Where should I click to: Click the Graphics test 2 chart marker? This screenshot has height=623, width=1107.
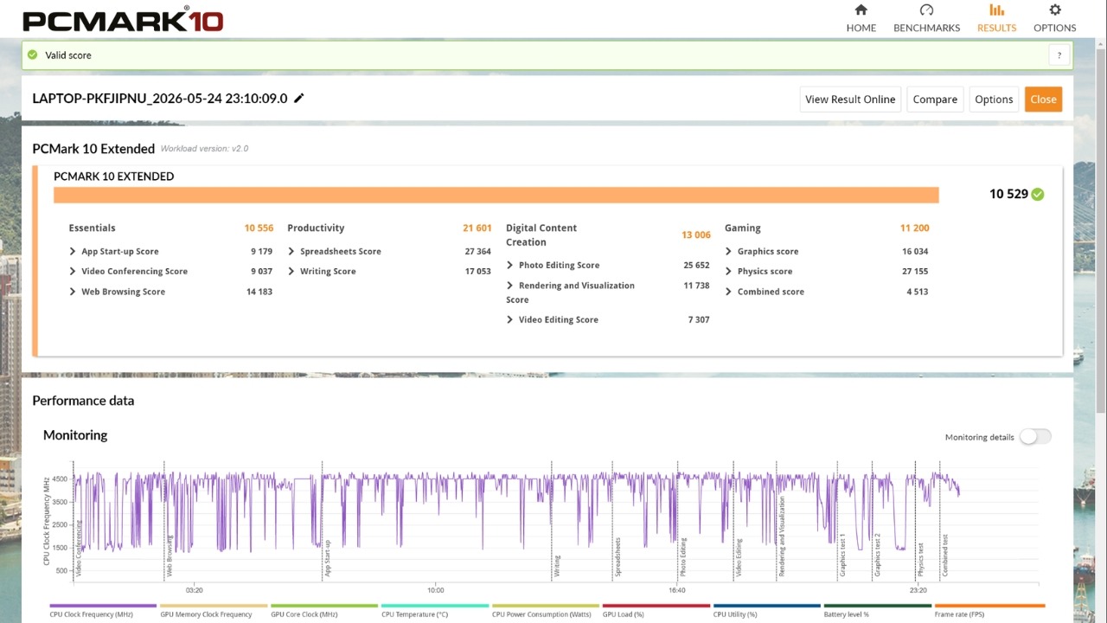coord(878,556)
